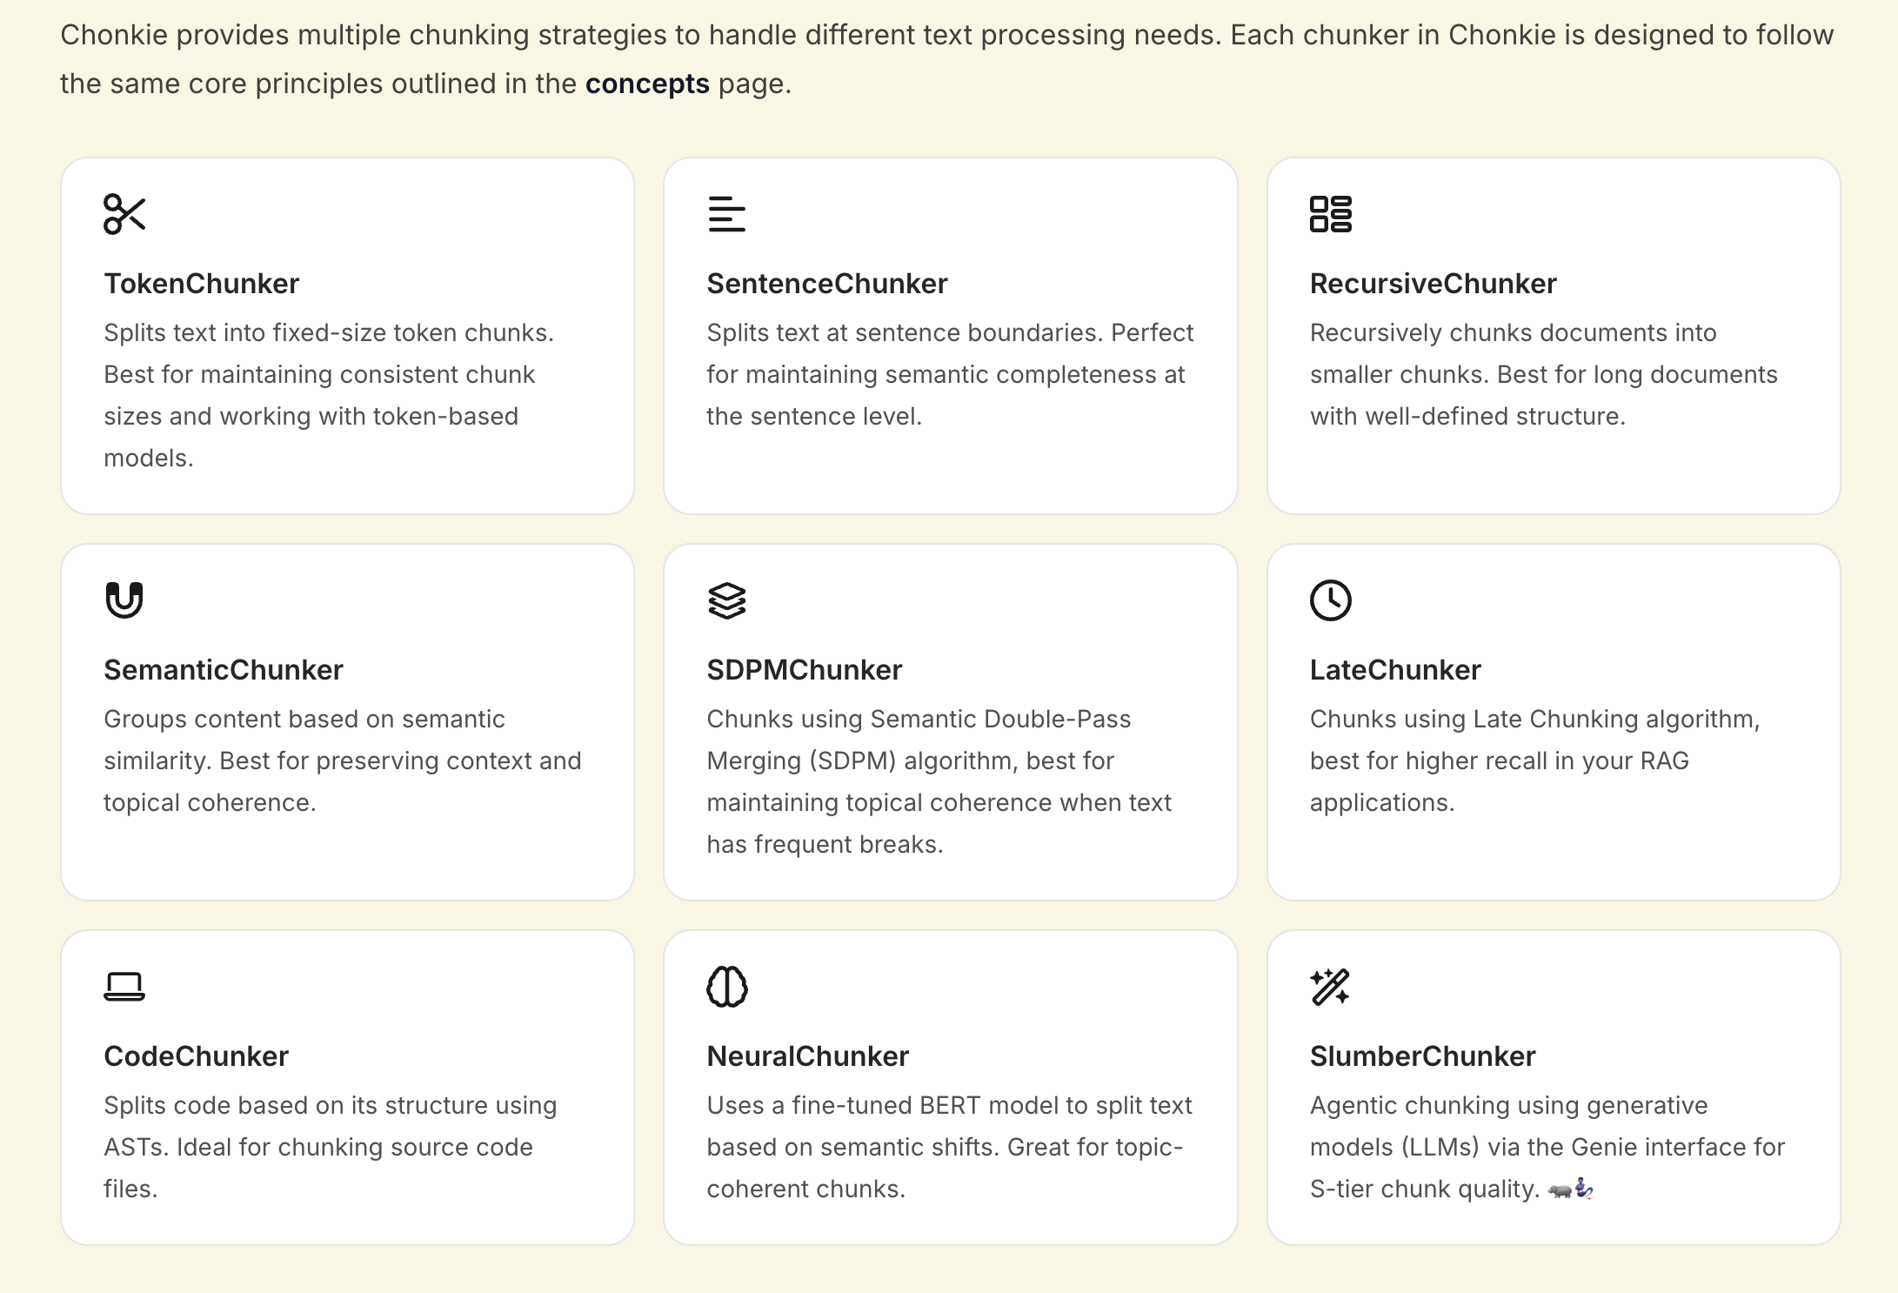
Task: Click the hippo genie emoji in SlumberChunker card
Action: 1571,1189
